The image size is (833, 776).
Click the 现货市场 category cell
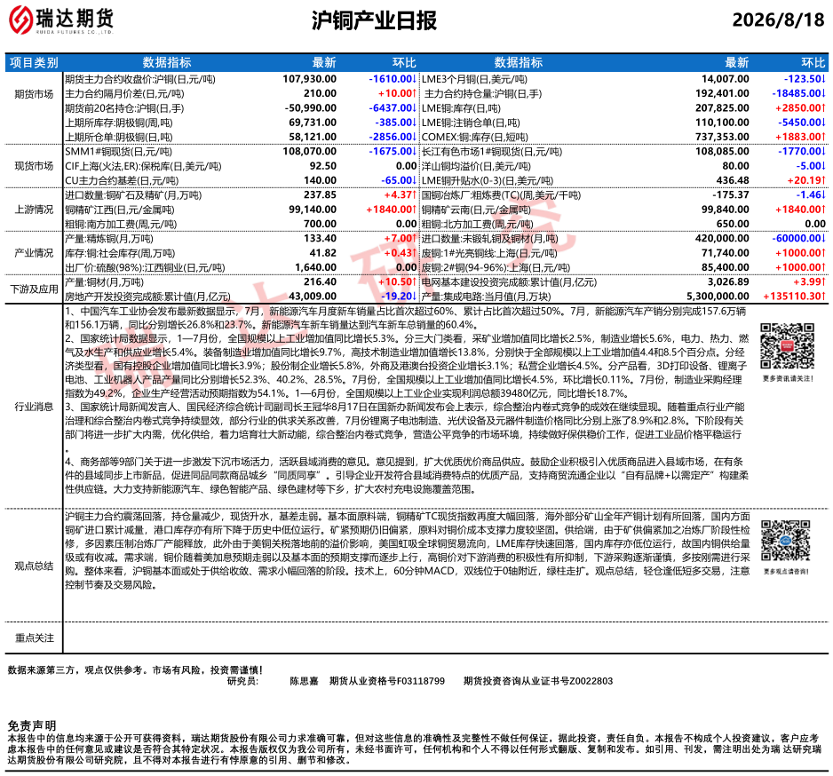pyautogui.click(x=34, y=166)
